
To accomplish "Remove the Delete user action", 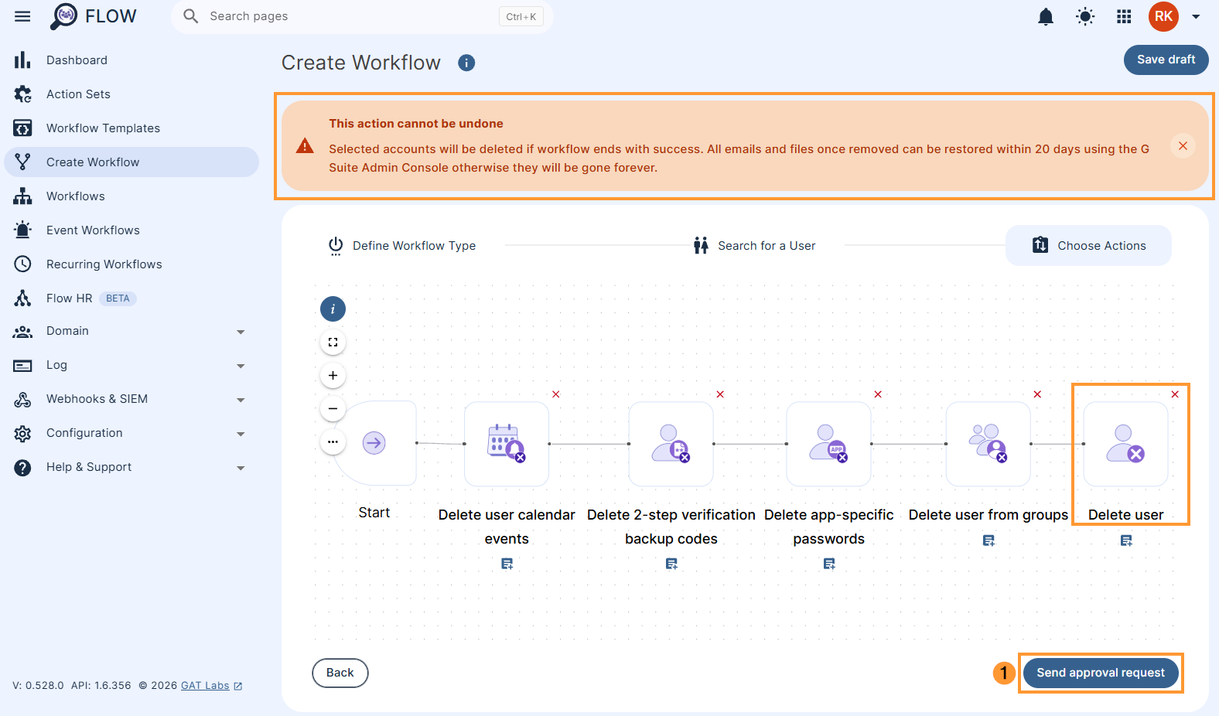I will pos(1175,394).
